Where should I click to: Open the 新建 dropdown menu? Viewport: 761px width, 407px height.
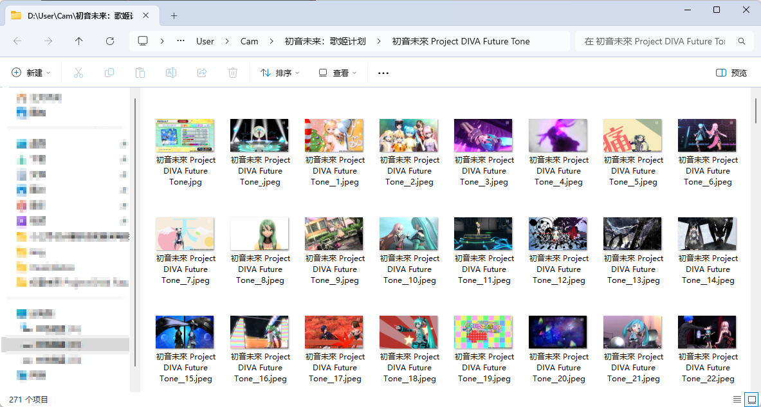pyautogui.click(x=31, y=73)
